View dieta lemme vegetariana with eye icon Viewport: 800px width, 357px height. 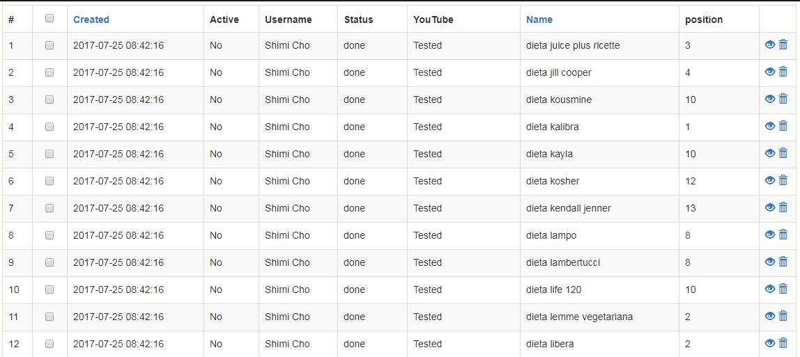(x=770, y=316)
